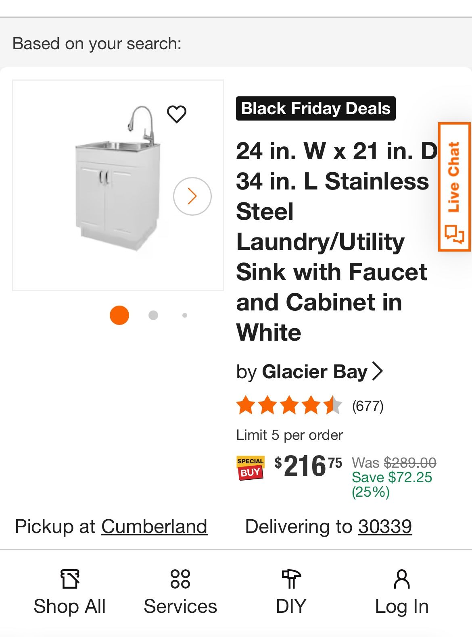Image resolution: width=472 pixels, height=637 pixels.
Task: Select the third carousel dot indicator
Action: [185, 316]
